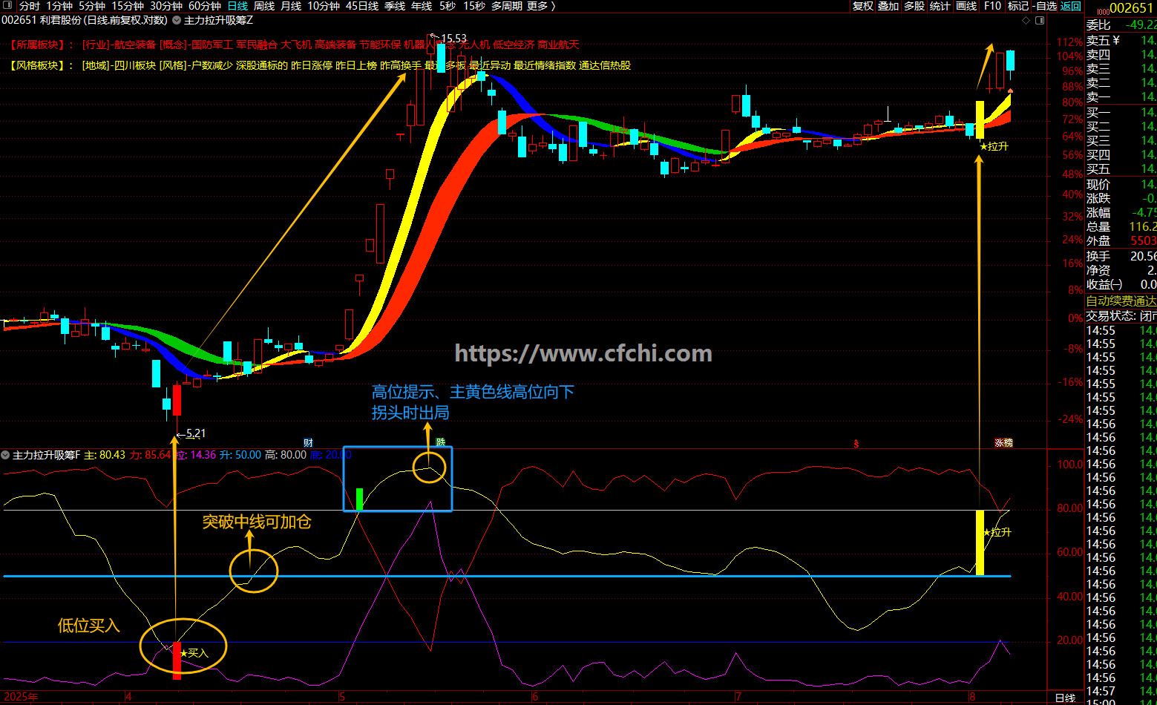
Task: Click the 主: 80.43 indicator value
Action: (105, 455)
